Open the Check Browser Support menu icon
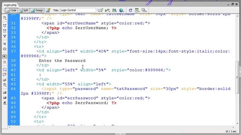Viewport: 241px width, 135px height. pos(100,10)
